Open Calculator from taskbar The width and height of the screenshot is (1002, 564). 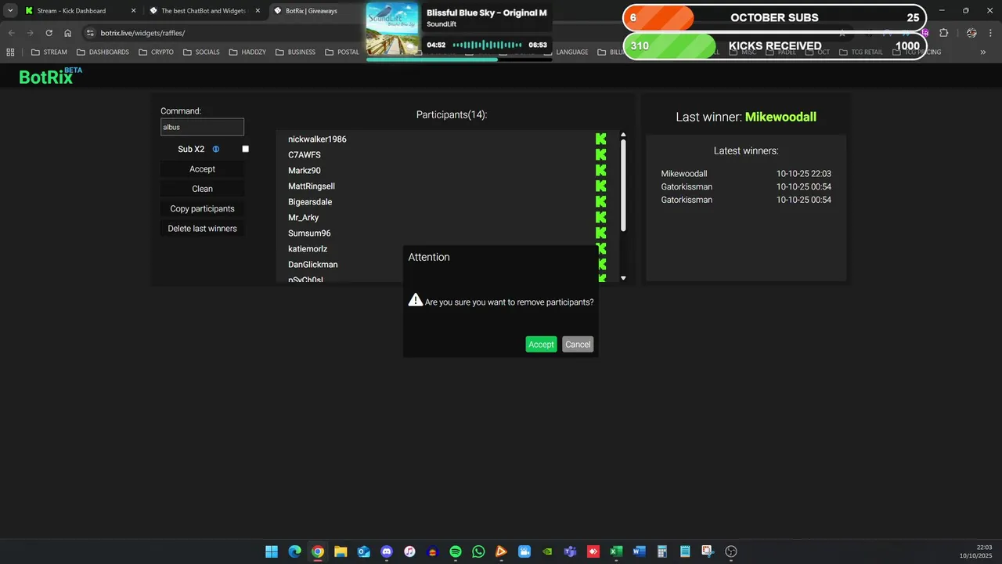click(662, 551)
